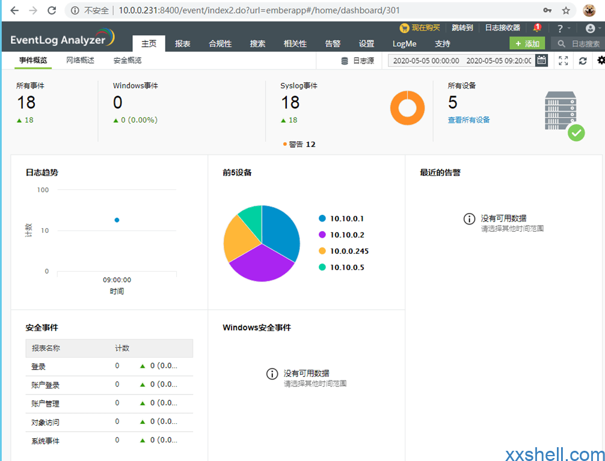
Task: Expand the help question-mark dropdown
Action: (561, 28)
